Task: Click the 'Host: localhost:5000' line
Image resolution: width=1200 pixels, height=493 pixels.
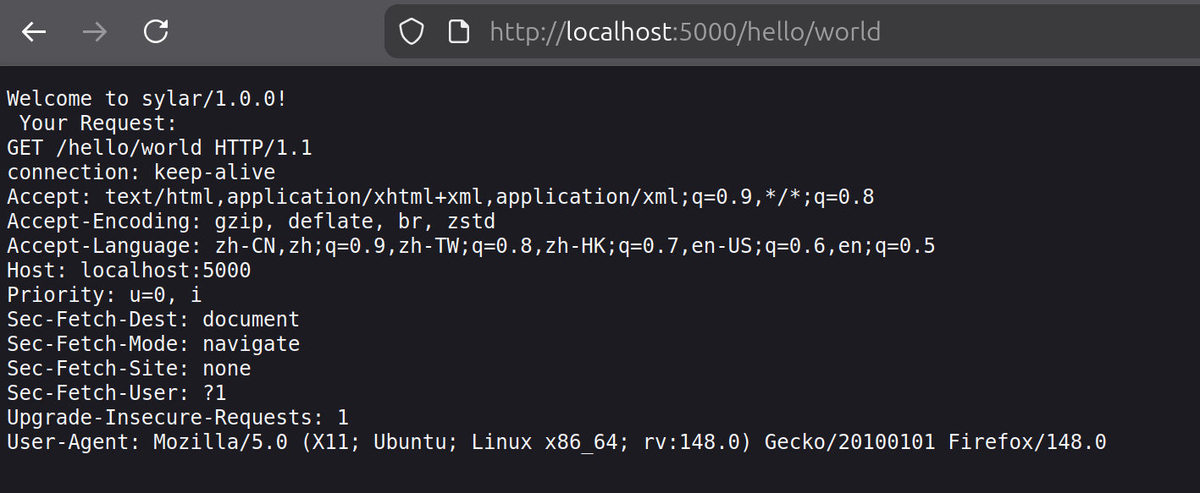Action: point(129,271)
